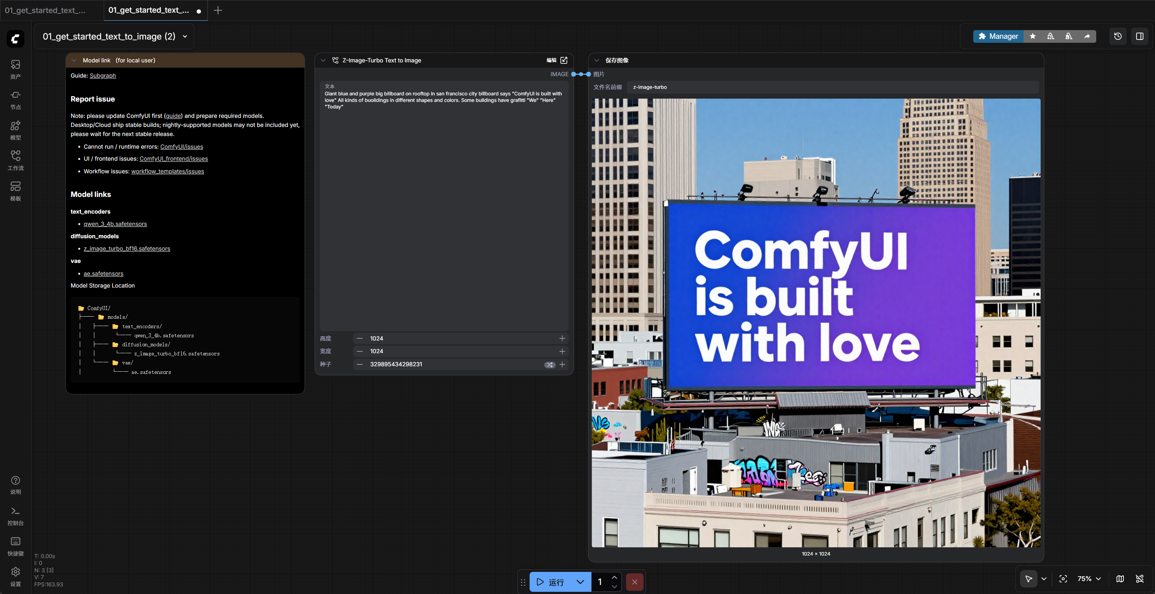Switch to the first workflow tab

click(45, 10)
